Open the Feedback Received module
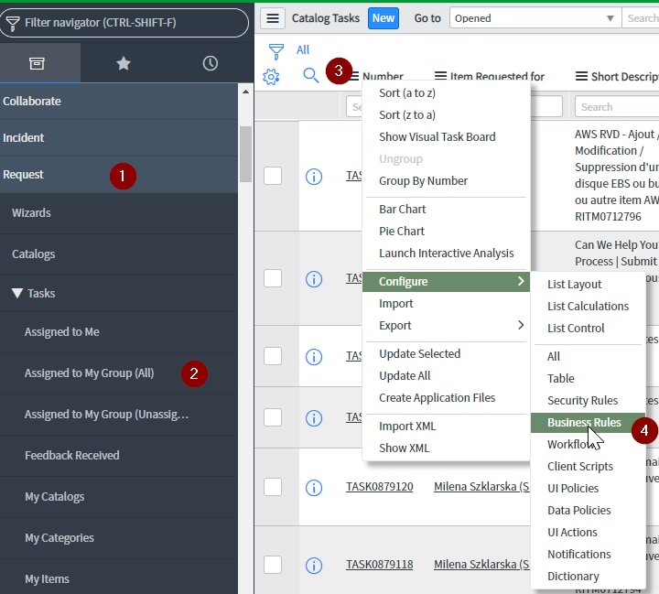The height and width of the screenshot is (594, 659). pos(119,455)
